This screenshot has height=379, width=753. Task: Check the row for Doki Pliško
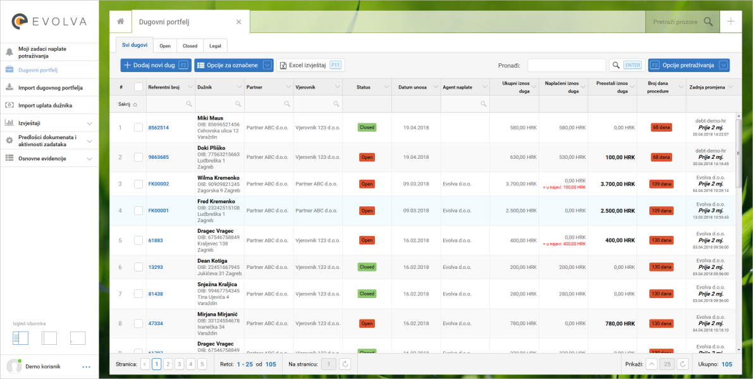138,157
